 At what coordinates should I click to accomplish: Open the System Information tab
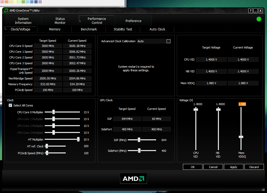23,21
